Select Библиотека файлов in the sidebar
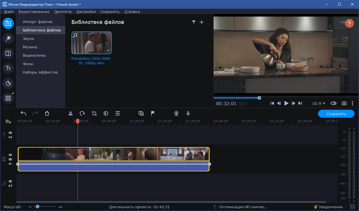 point(41,30)
